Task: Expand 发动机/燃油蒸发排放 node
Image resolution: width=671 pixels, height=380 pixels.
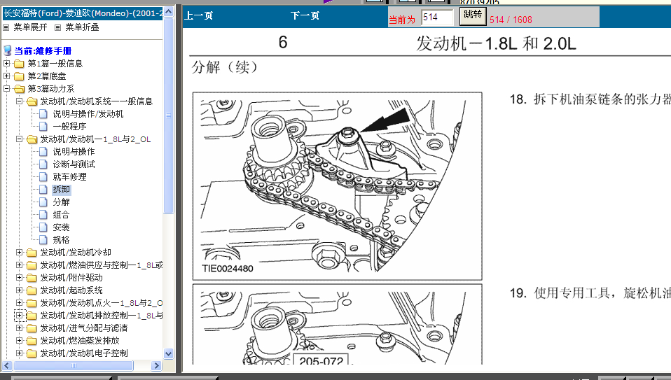Action: 19,341
